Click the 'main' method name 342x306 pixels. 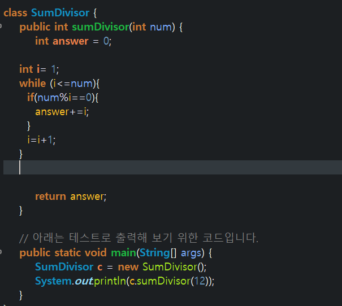point(124,253)
